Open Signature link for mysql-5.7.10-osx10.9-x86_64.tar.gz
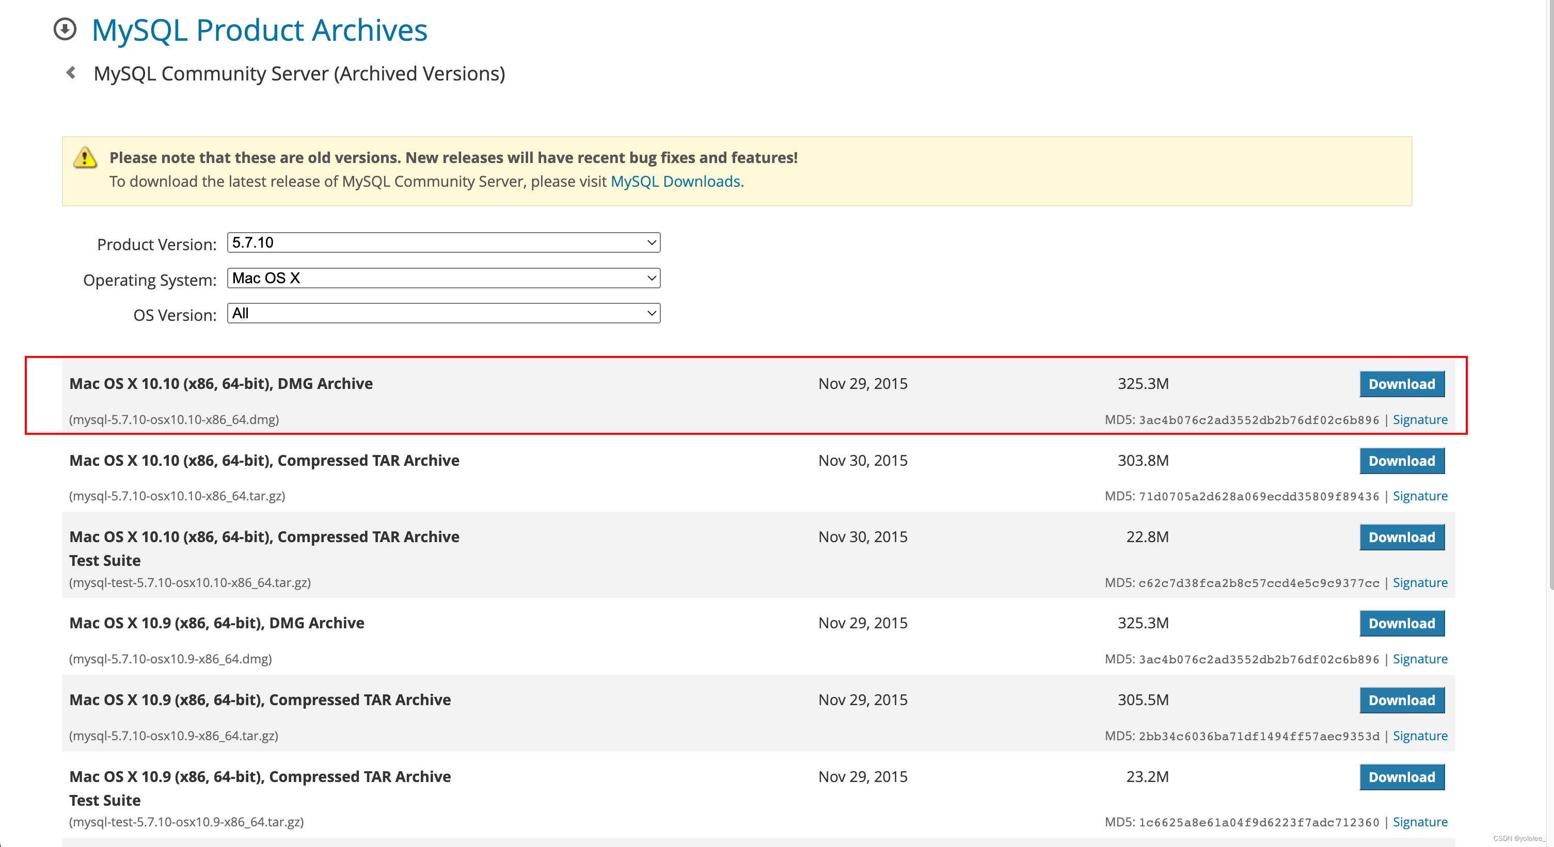The image size is (1554, 847). (1419, 736)
